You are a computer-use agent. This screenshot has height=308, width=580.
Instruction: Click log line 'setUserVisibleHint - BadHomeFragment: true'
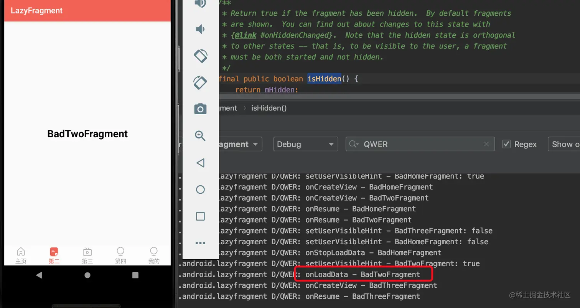395,176
